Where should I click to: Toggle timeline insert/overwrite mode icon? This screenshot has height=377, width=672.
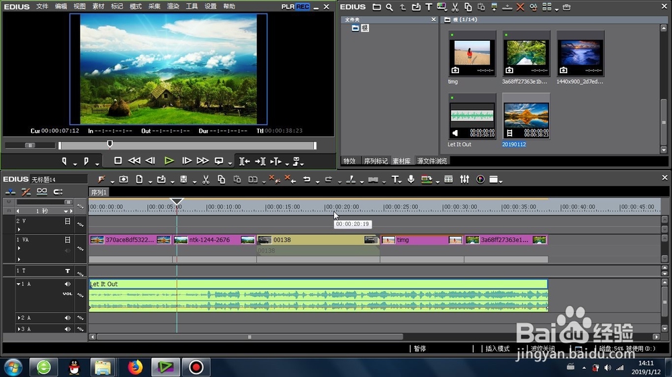10,192
